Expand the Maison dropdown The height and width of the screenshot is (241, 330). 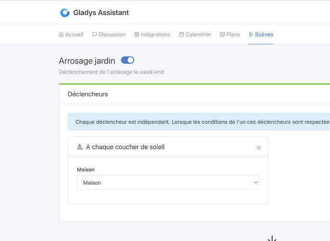point(168,183)
